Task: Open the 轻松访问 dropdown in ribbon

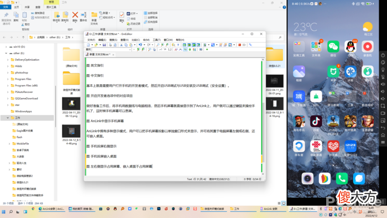Action: (107, 18)
